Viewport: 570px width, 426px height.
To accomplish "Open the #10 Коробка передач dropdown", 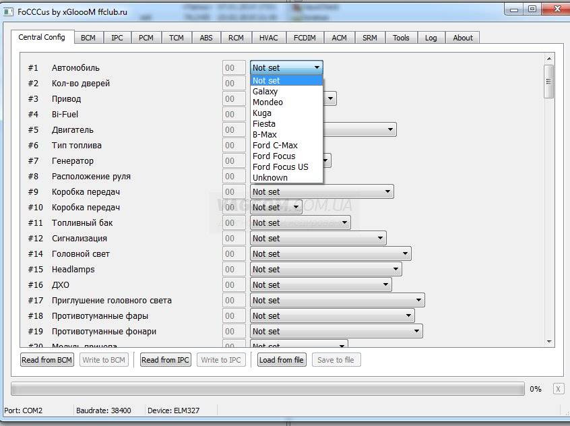I will [x=276, y=208].
